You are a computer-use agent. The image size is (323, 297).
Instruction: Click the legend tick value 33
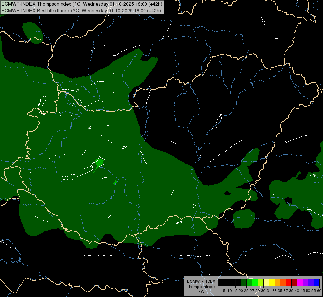pos(275,291)
